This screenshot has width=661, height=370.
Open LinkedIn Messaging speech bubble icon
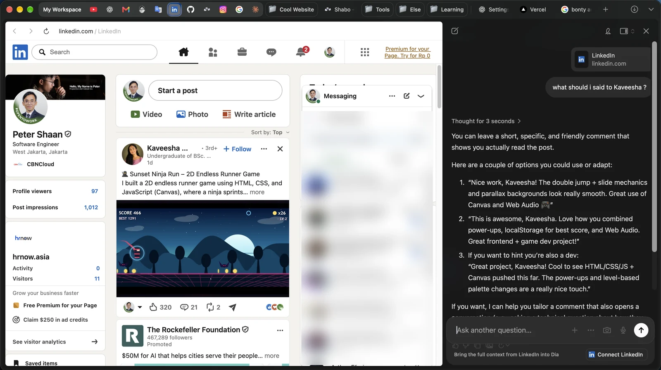pos(271,52)
